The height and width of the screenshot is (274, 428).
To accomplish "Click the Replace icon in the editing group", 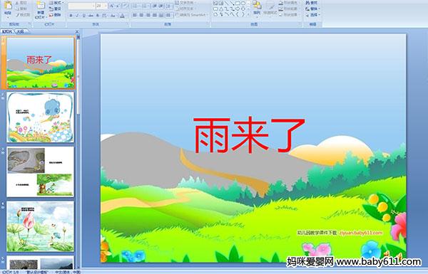I will (x=312, y=9).
